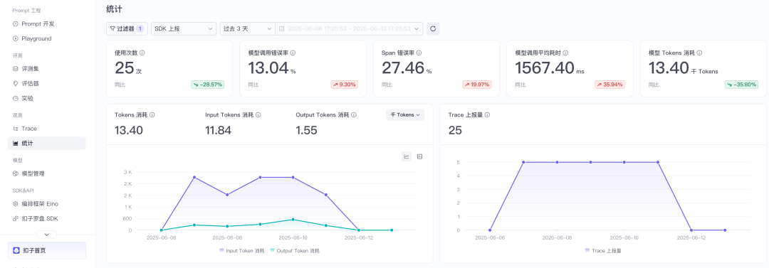Show info tooltip for 使用次数
769x268 pixels.
tap(142, 53)
